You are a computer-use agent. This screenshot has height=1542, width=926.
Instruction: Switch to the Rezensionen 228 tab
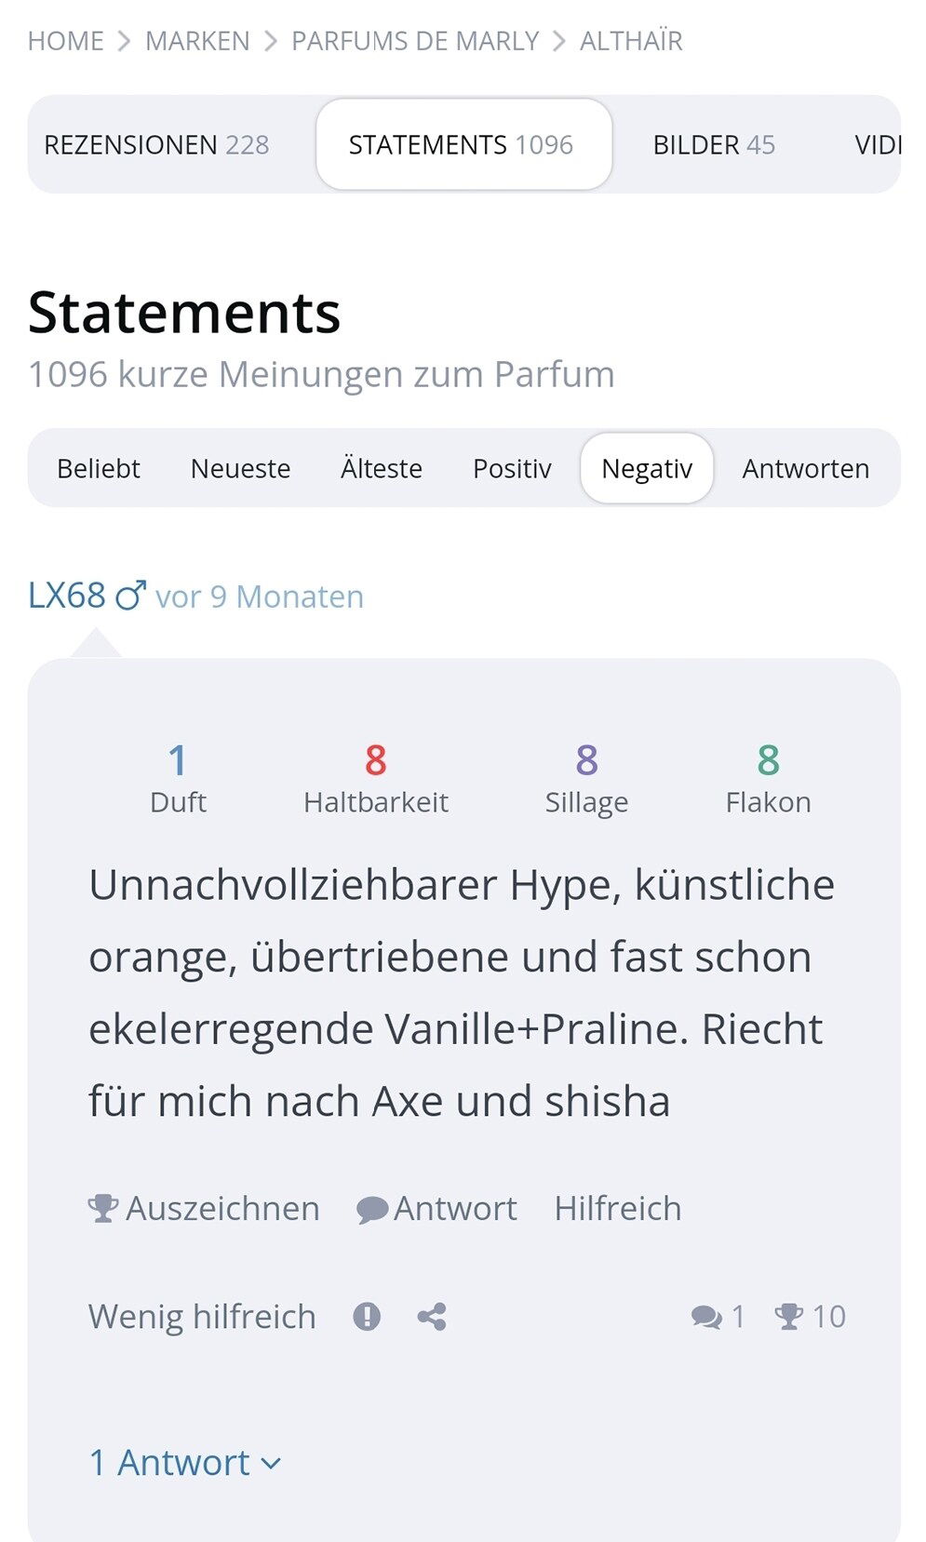(156, 145)
